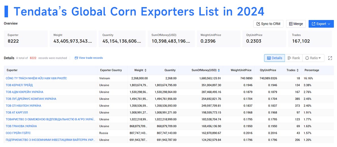Viewport: 337px width, 147px height.
Task: Click the fullscreen expand icon
Action: click(x=330, y=58)
